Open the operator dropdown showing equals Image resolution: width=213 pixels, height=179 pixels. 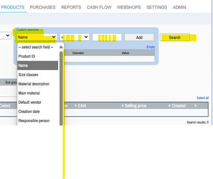tap(75, 37)
